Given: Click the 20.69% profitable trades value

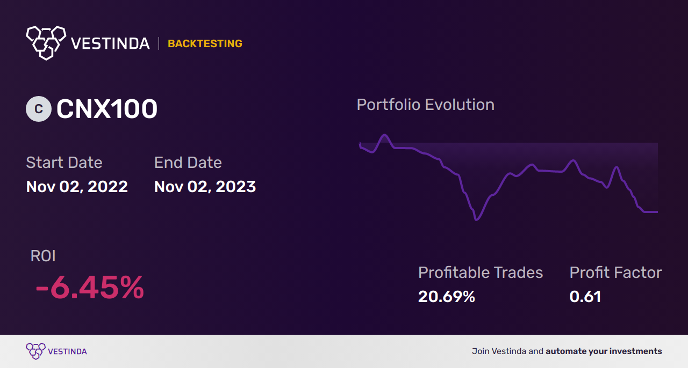Looking at the screenshot, I should (x=446, y=297).
